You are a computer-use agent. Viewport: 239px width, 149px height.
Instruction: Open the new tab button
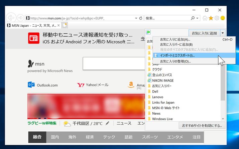tap(65, 25)
